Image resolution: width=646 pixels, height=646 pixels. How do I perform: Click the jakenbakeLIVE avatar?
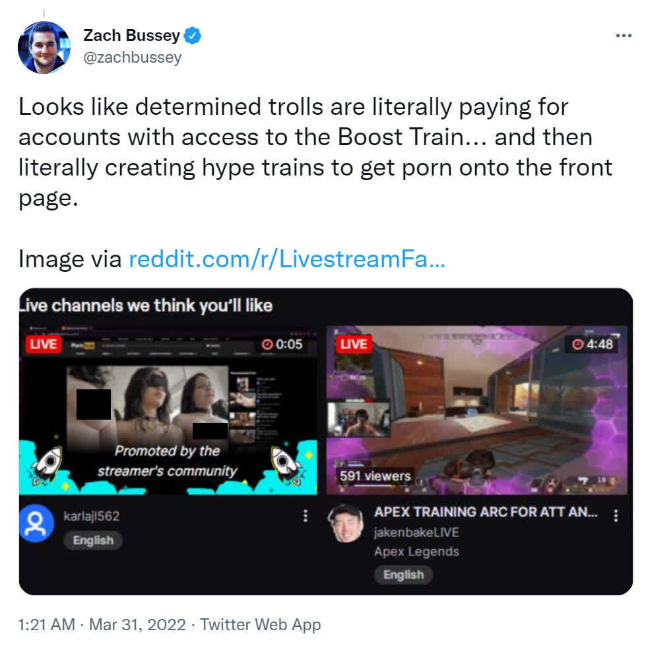point(346,523)
